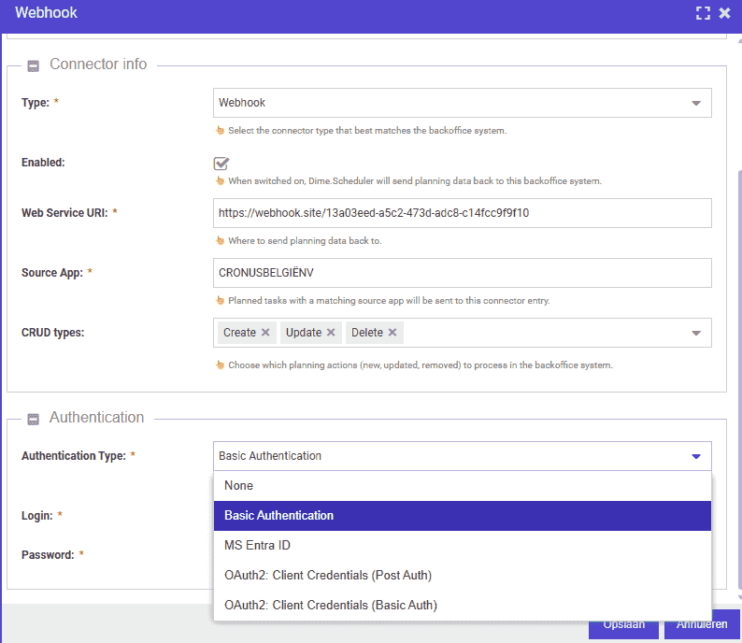Click the Connector info section icon
The image size is (742, 643).
[x=33, y=65]
